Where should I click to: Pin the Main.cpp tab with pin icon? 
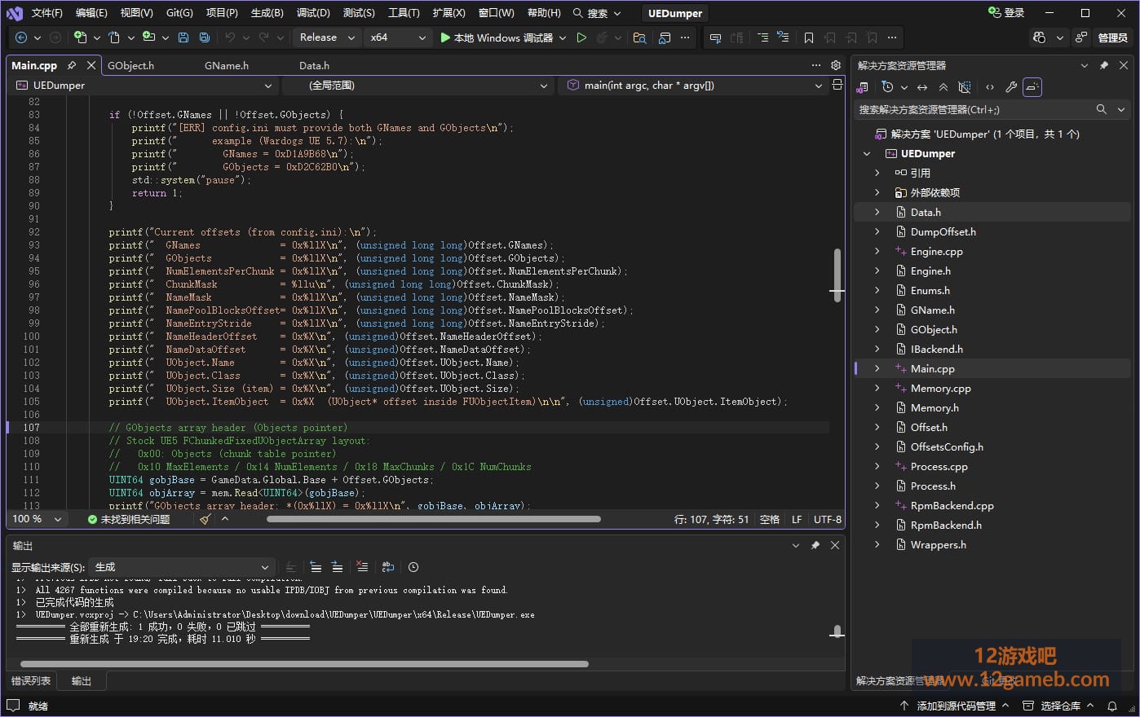click(x=72, y=65)
